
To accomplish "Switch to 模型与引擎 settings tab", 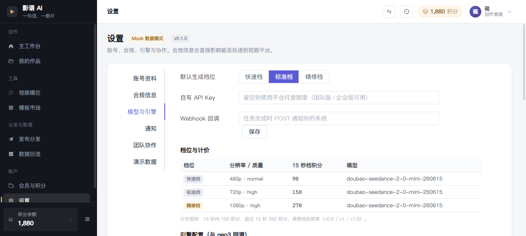I will (142, 112).
